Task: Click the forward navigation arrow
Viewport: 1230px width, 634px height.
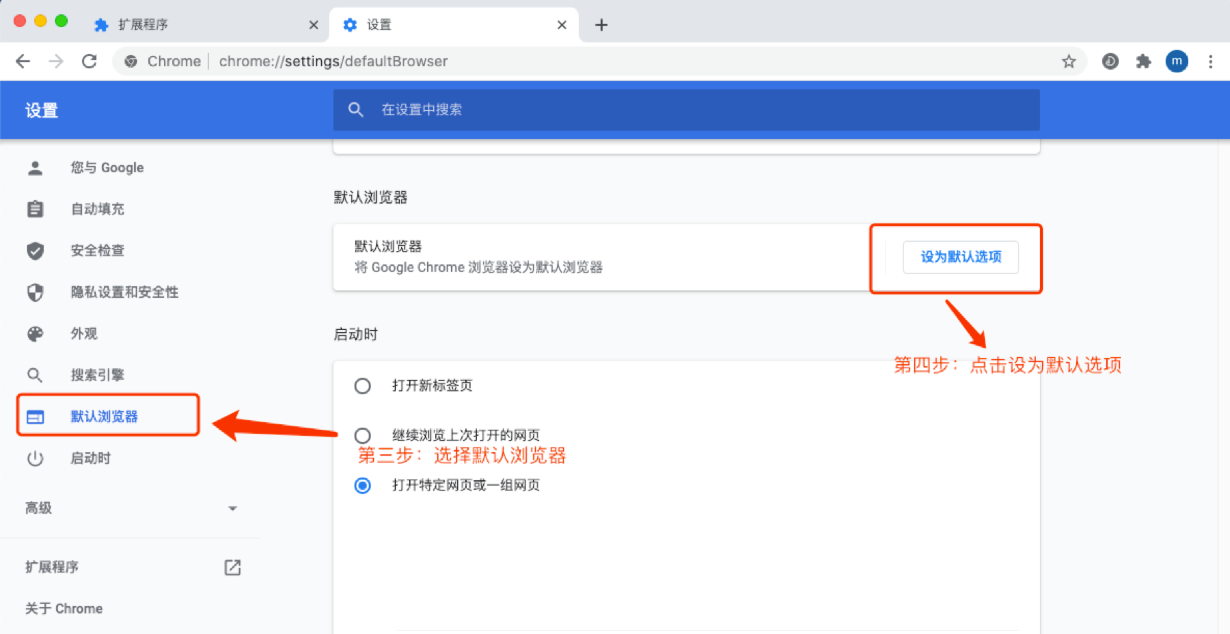Action: tap(56, 61)
